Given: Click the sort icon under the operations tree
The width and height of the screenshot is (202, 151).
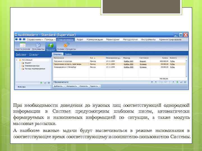Looking at the screenshot, I should tap(45, 83).
